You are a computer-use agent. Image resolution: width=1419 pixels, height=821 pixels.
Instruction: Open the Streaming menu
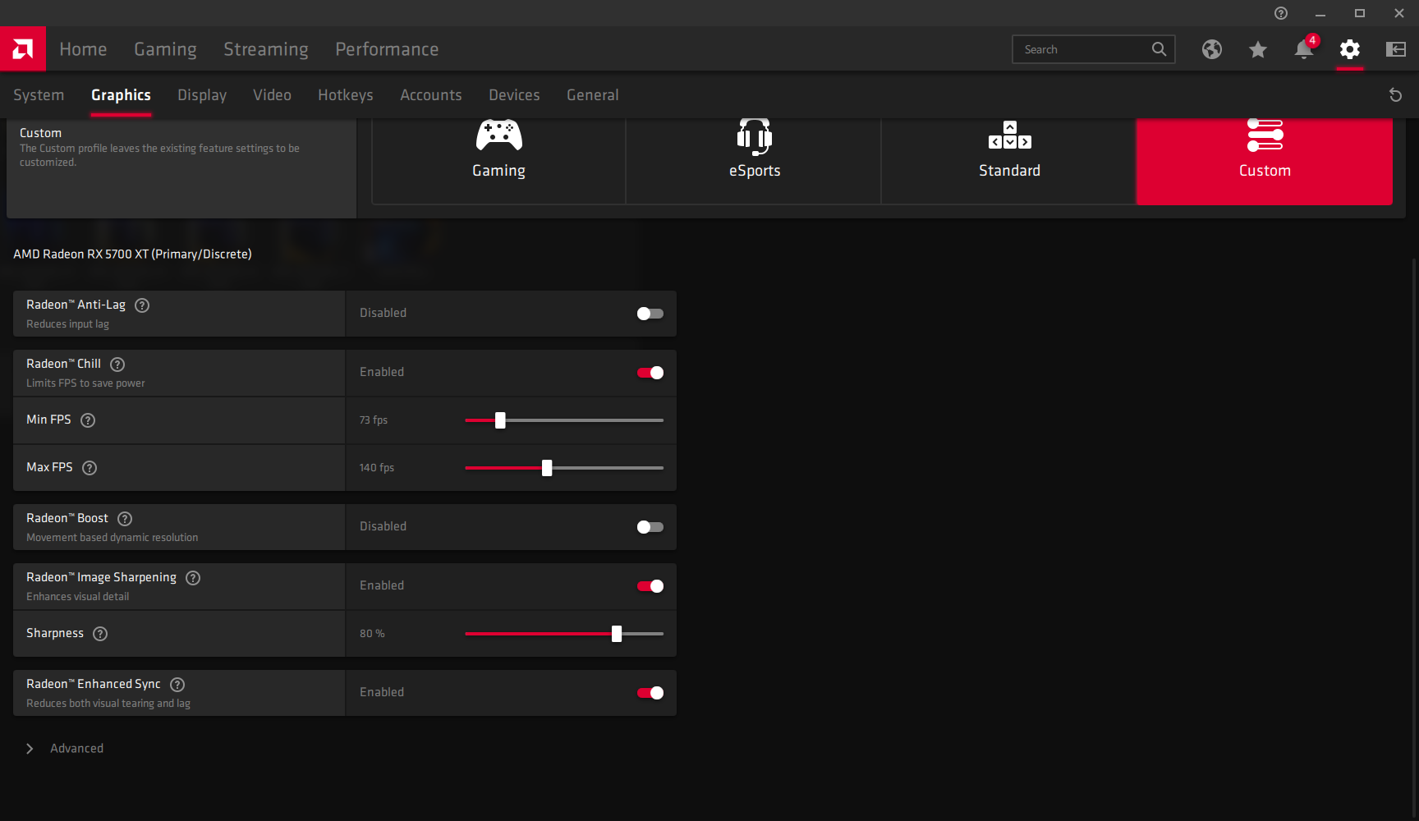click(x=266, y=49)
